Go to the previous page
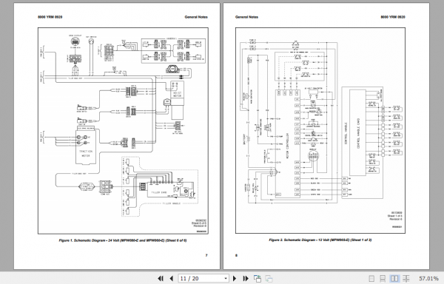Image resolution: width=444 pixels, height=284 pixels. click(x=172, y=279)
